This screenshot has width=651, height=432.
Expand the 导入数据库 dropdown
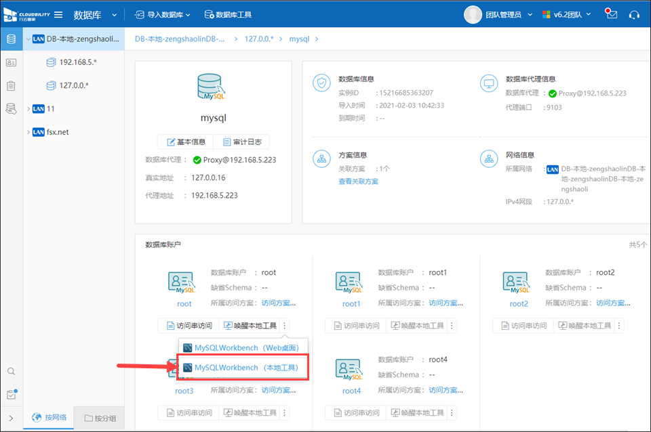coord(163,14)
